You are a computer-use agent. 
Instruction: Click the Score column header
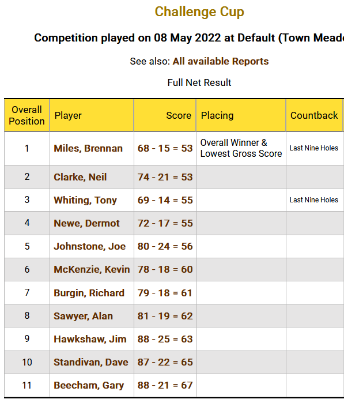tap(179, 115)
